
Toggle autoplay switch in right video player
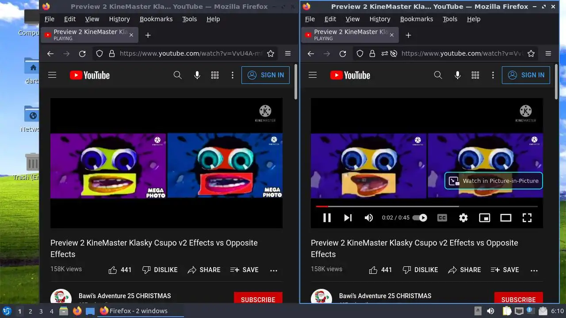coord(420,218)
